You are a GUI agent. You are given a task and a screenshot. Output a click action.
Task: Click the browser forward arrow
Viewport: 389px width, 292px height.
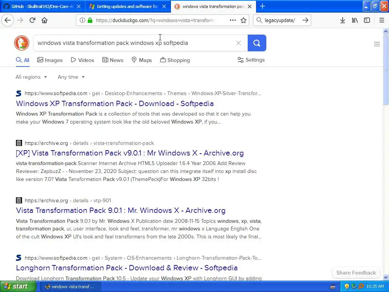[20, 20]
